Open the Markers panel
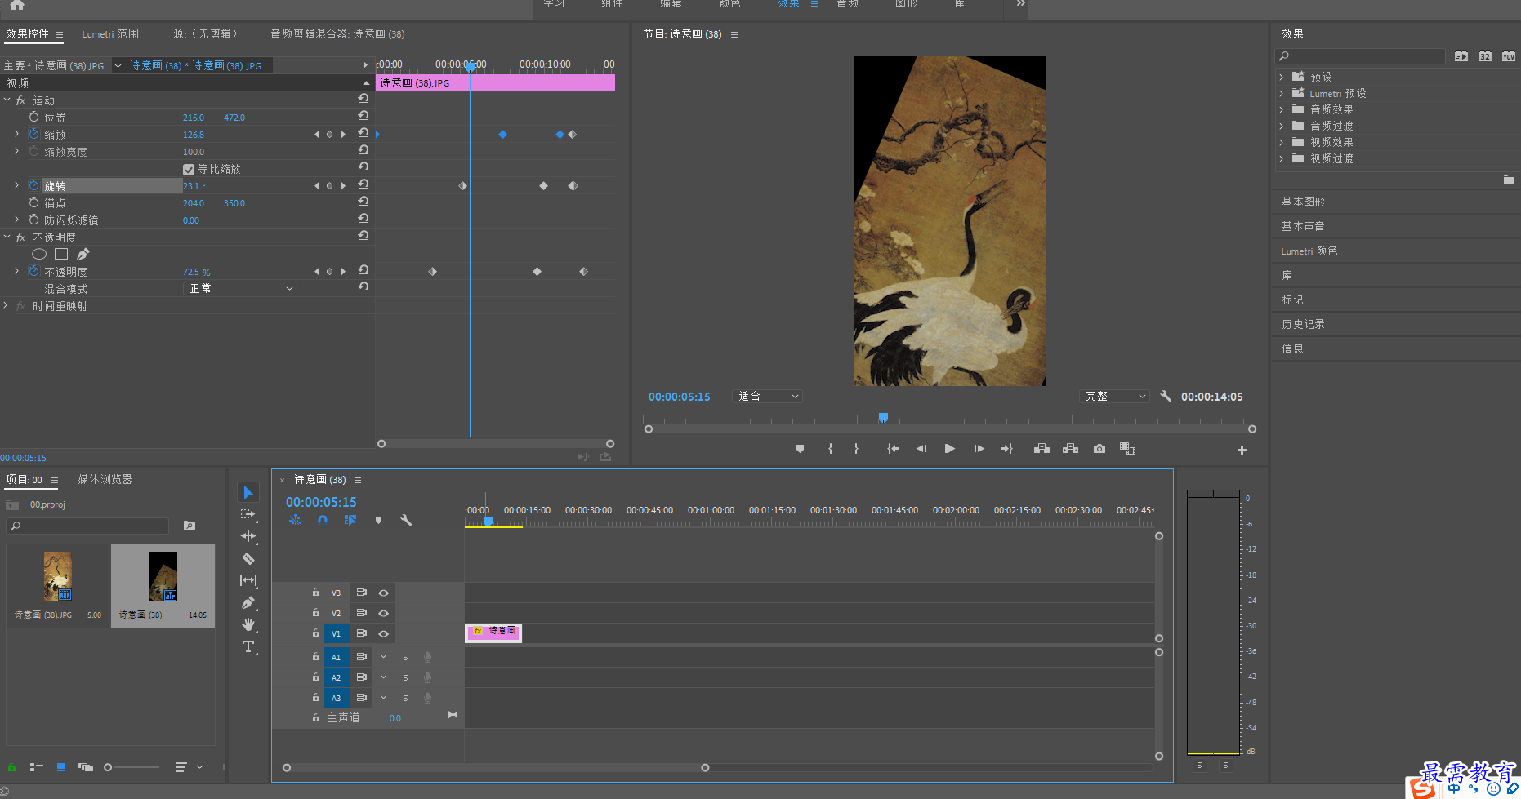Image resolution: width=1521 pixels, height=799 pixels. pyautogui.click(x=1292, y=300)
